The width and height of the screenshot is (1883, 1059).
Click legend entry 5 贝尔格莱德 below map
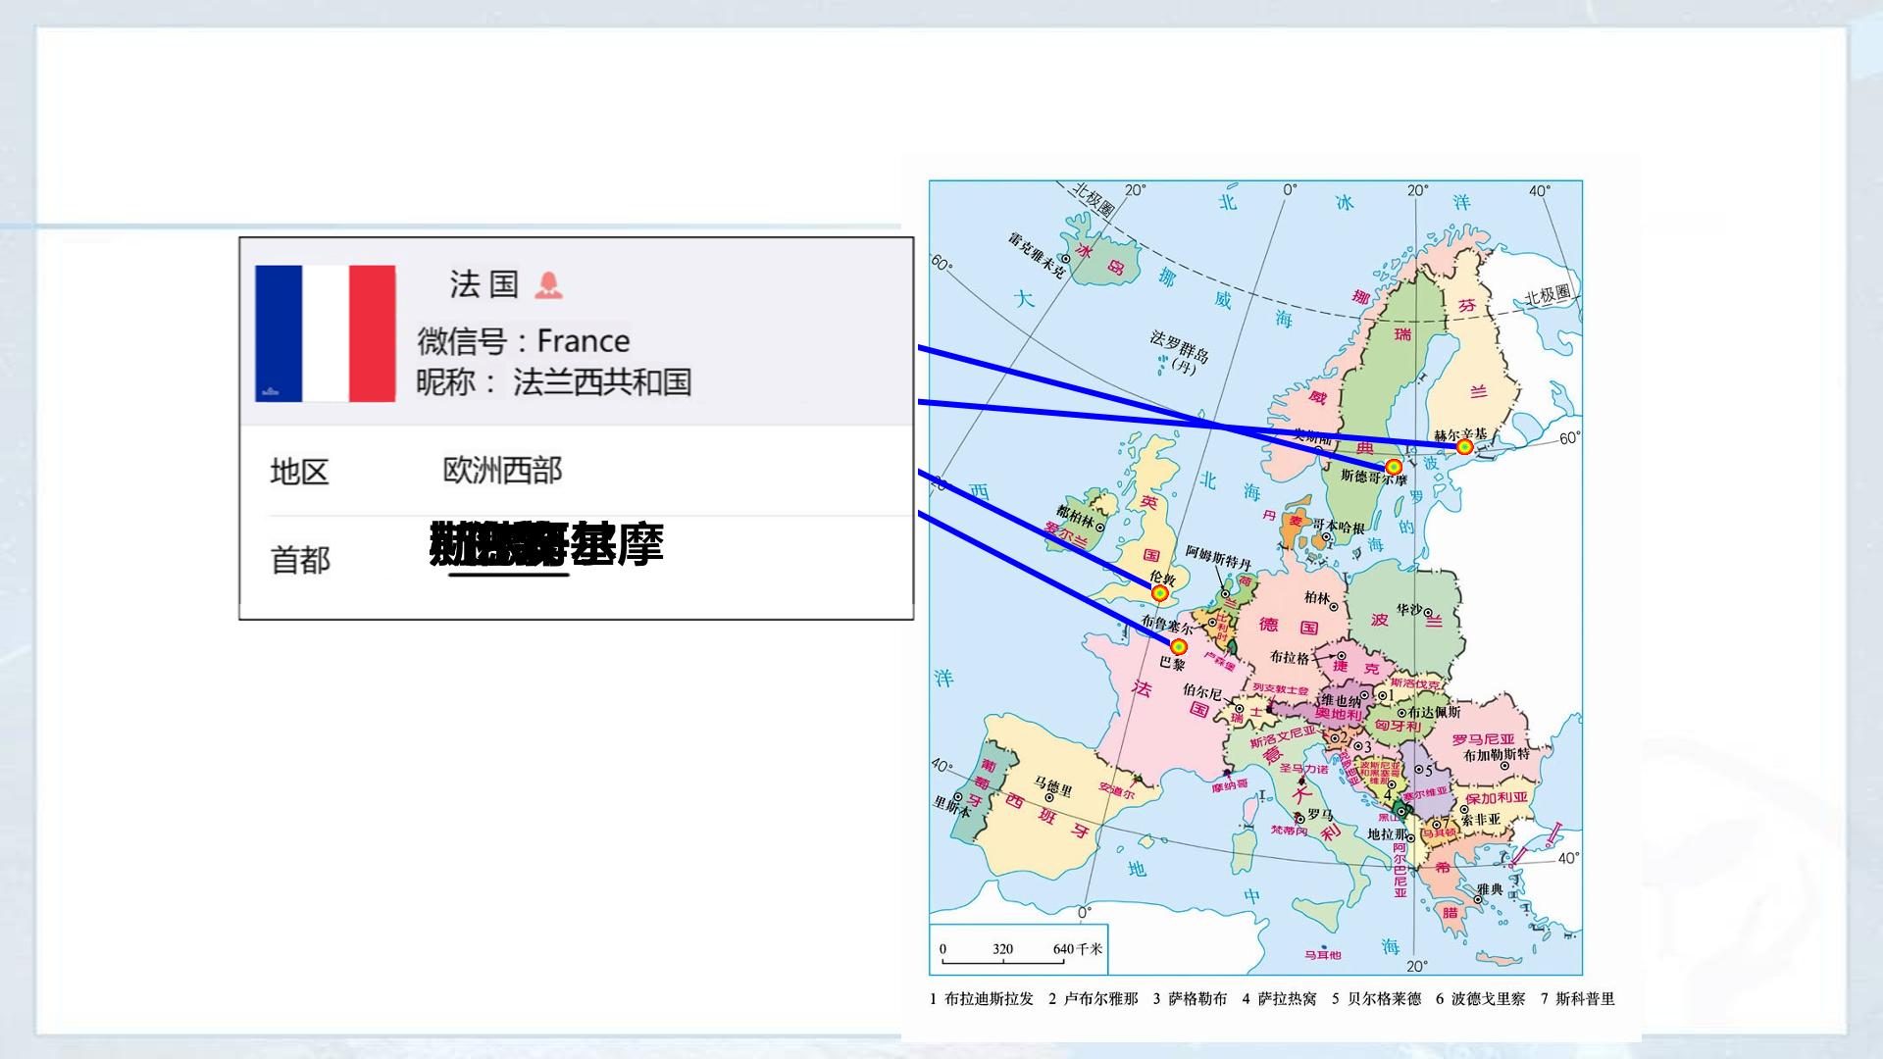pyautogui.click(x=1376, y=998)
